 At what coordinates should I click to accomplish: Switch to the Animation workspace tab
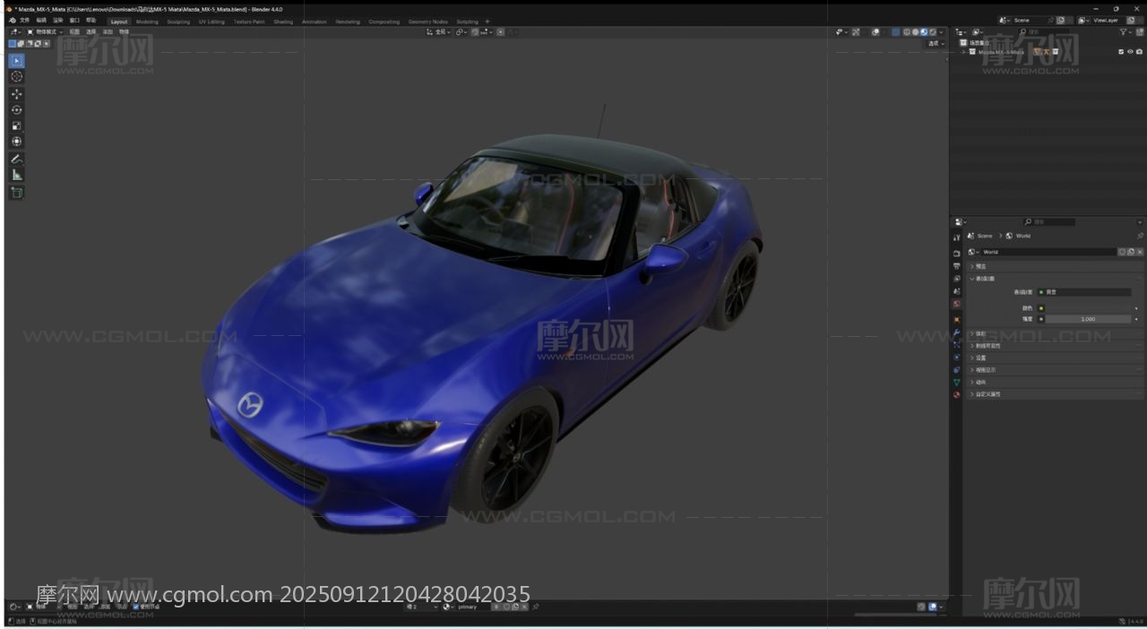coord(315,22)
